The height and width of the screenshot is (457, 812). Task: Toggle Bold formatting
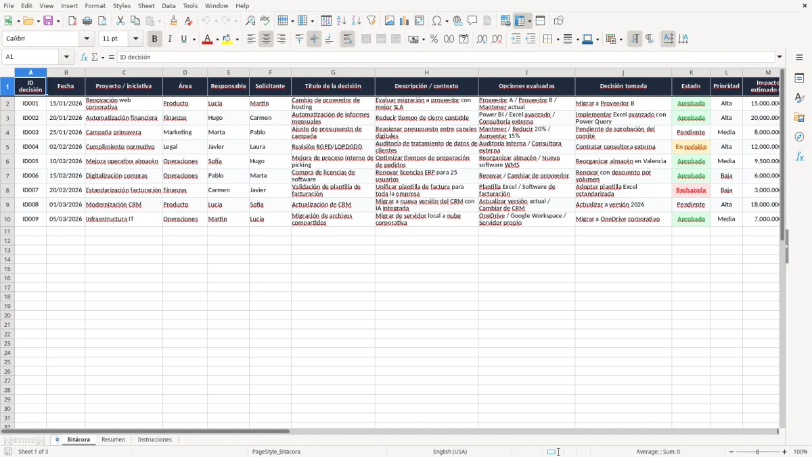coord(155,39)
